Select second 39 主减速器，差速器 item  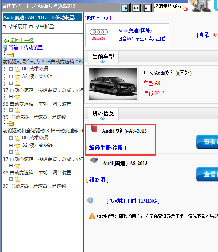tap(34, 186)
